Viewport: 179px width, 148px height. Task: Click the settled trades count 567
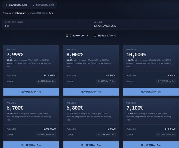[x=7, y=26]
